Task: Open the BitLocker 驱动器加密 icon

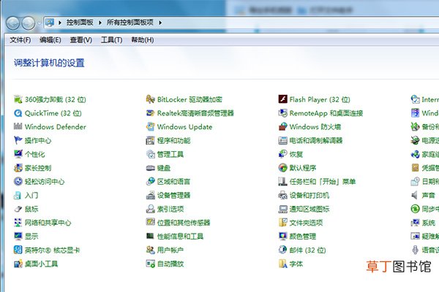Action: click(x=150, y=99)
